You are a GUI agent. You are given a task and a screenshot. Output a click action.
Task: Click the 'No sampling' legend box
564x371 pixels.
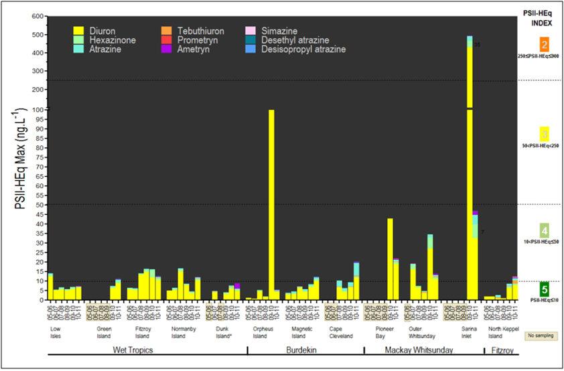pyautogui.click(x=541, y=336)
